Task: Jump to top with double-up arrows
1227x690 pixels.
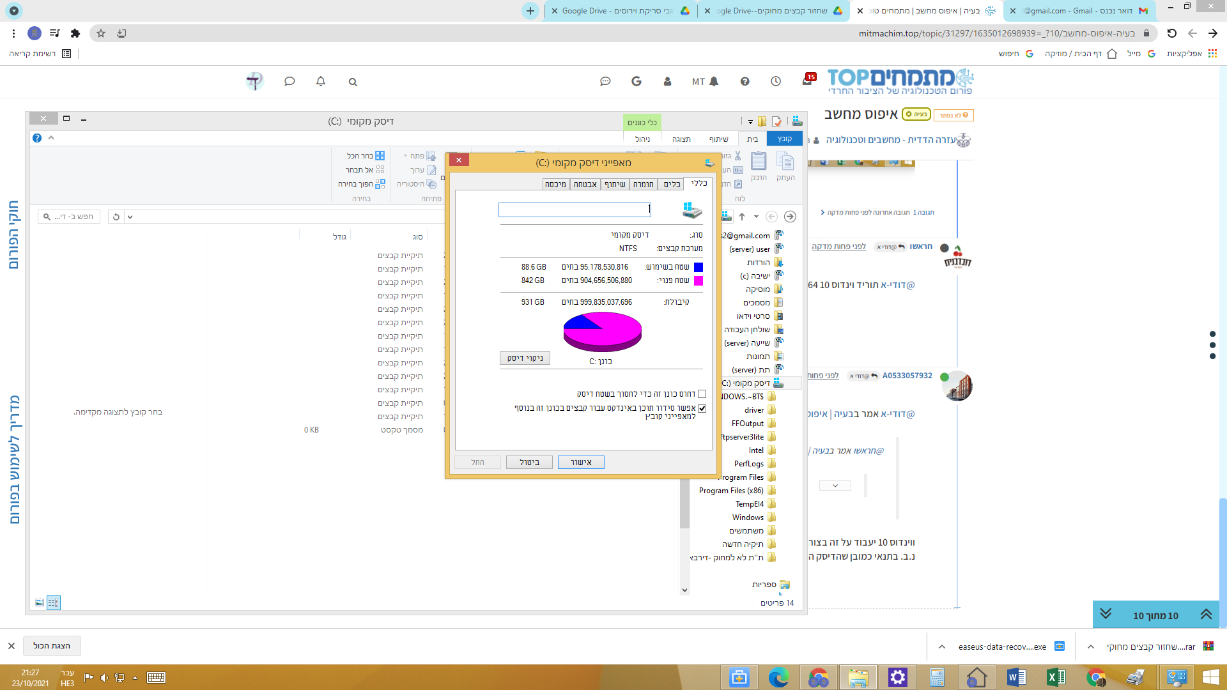Action: 1206,615
